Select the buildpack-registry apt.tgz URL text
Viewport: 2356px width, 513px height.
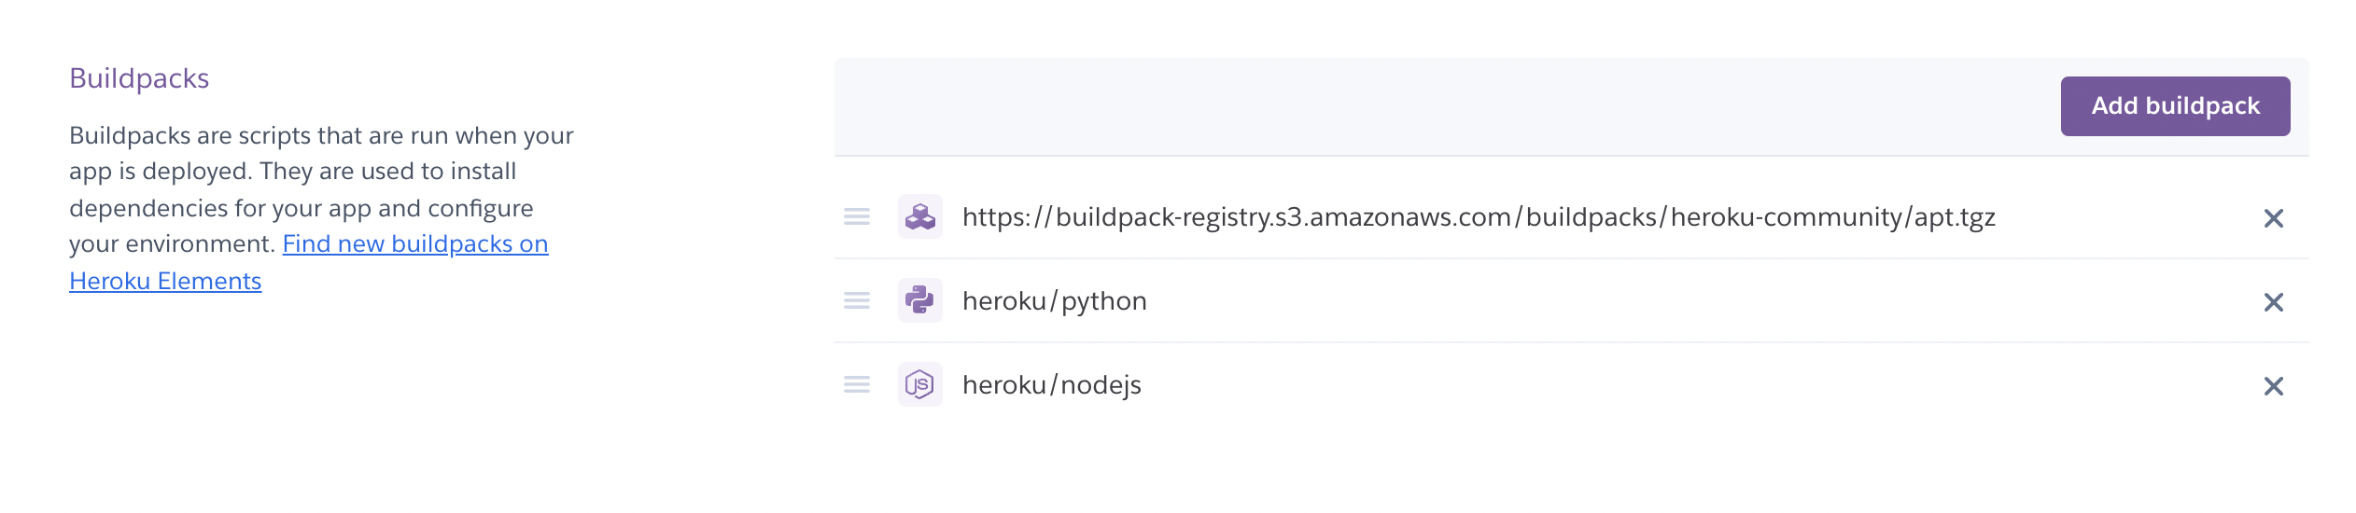point(1479,217)
